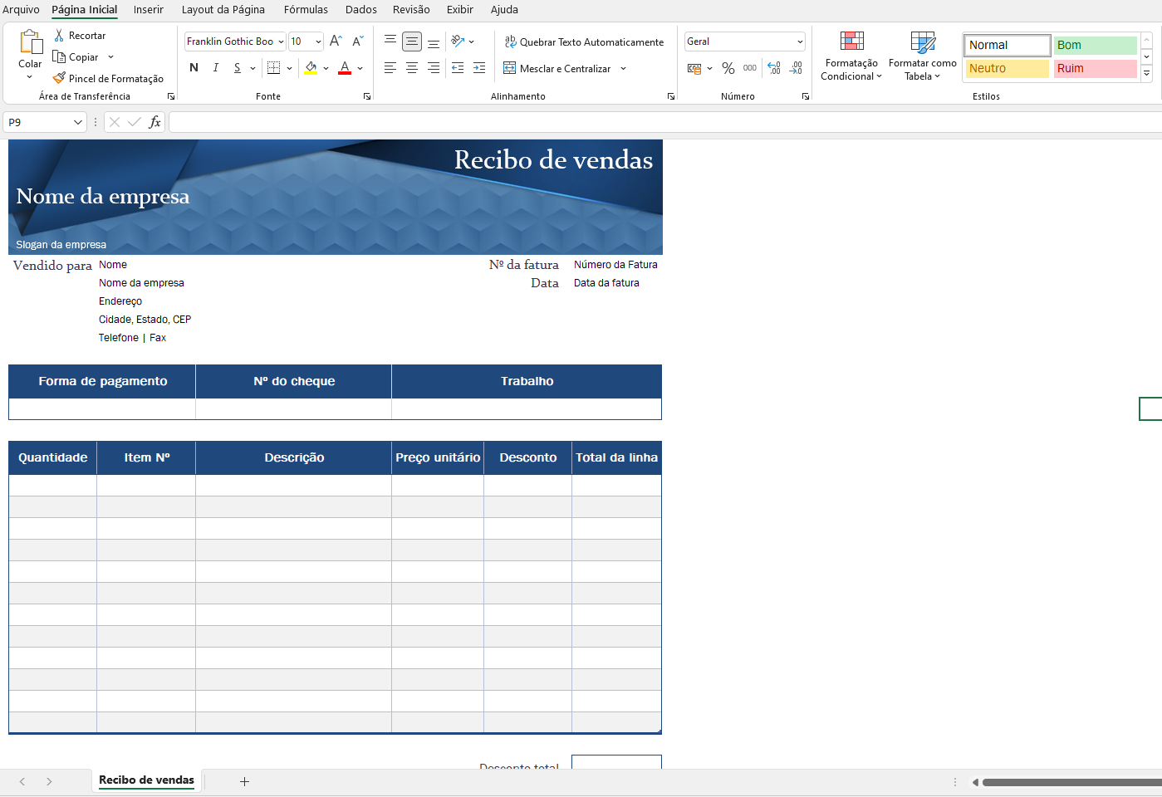The width and height of the screenshot is (1162, 797).
Task: Click the Pincel de Formatação brush icon
Action: tap(59, 78)
